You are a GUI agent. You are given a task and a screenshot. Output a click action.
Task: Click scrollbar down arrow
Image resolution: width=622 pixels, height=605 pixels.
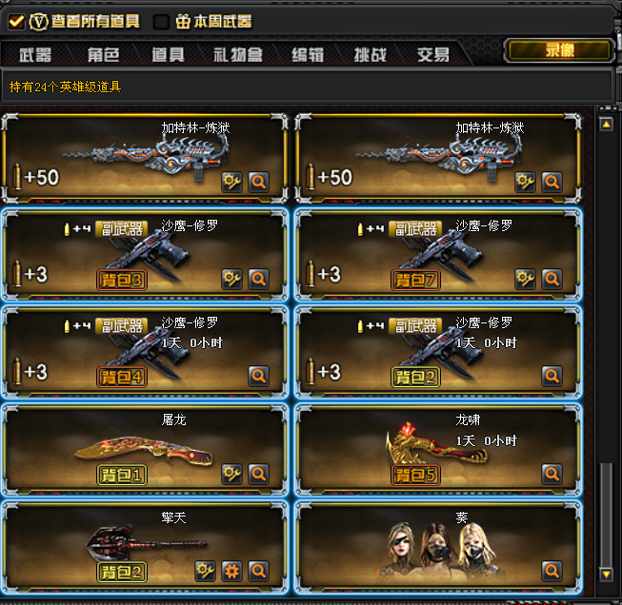pos(606,575)
